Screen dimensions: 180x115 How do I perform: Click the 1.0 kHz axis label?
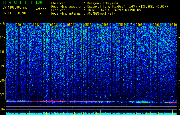(x=3, y=52)
